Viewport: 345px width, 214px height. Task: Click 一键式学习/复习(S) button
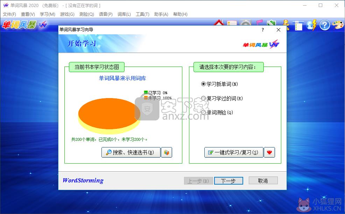coord(234,152)
